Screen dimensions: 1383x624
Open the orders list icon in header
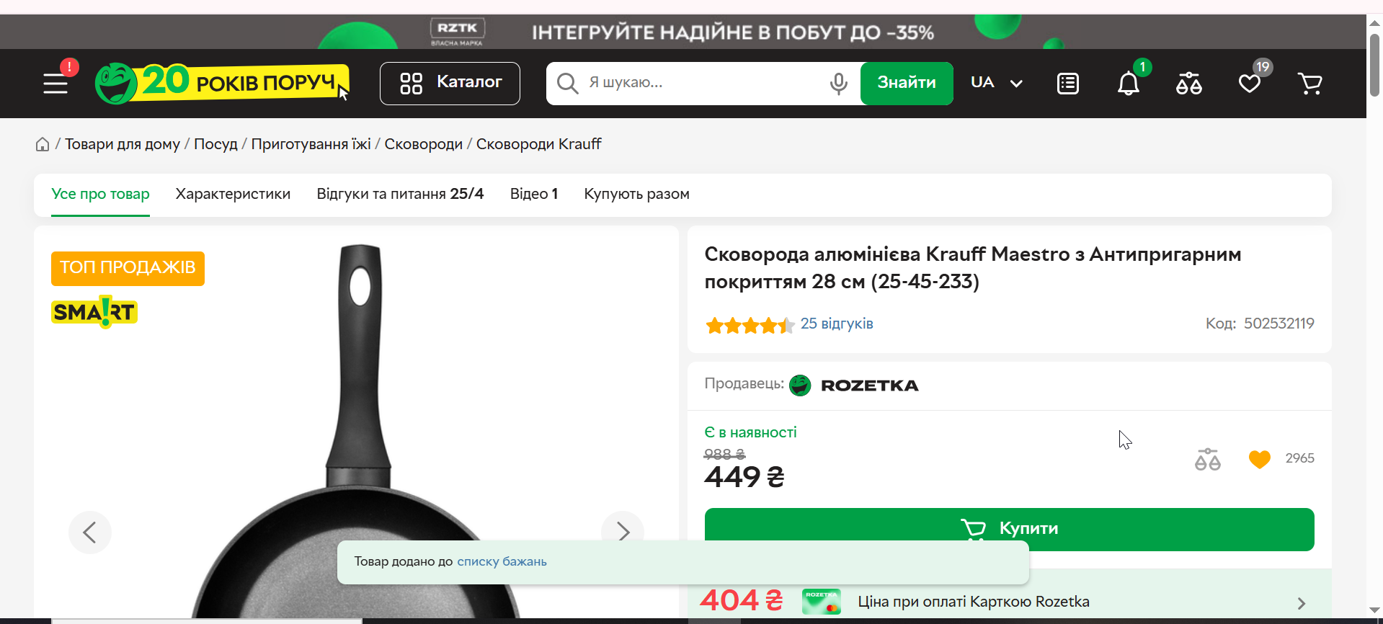point(1067,84)
